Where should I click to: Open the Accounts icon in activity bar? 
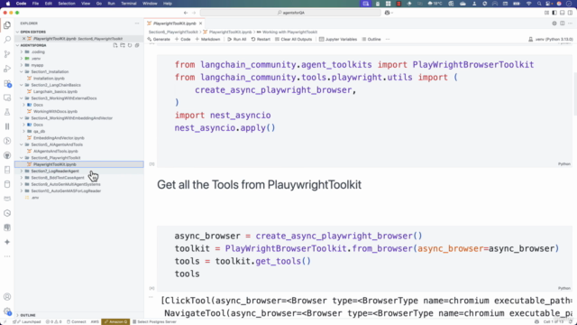(7, 297)
